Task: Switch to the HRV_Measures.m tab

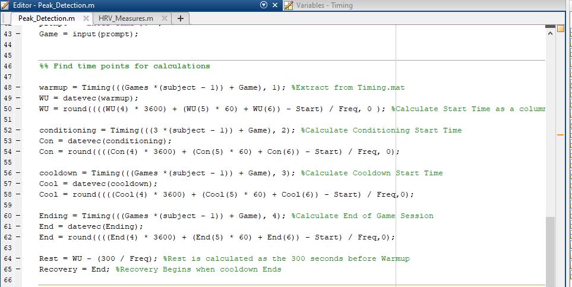Action: (126, 18)
